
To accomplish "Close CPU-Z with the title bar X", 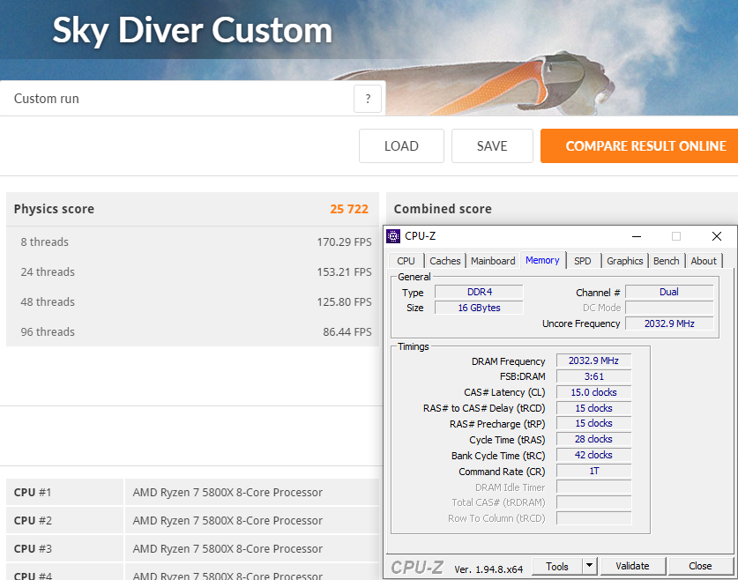I will point(716,236).
